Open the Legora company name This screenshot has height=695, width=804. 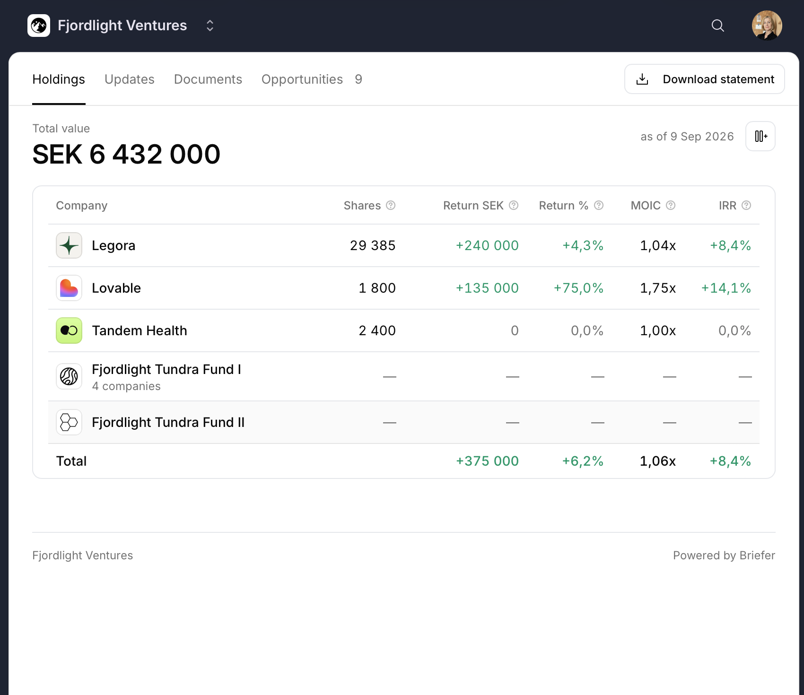[114, 246]
